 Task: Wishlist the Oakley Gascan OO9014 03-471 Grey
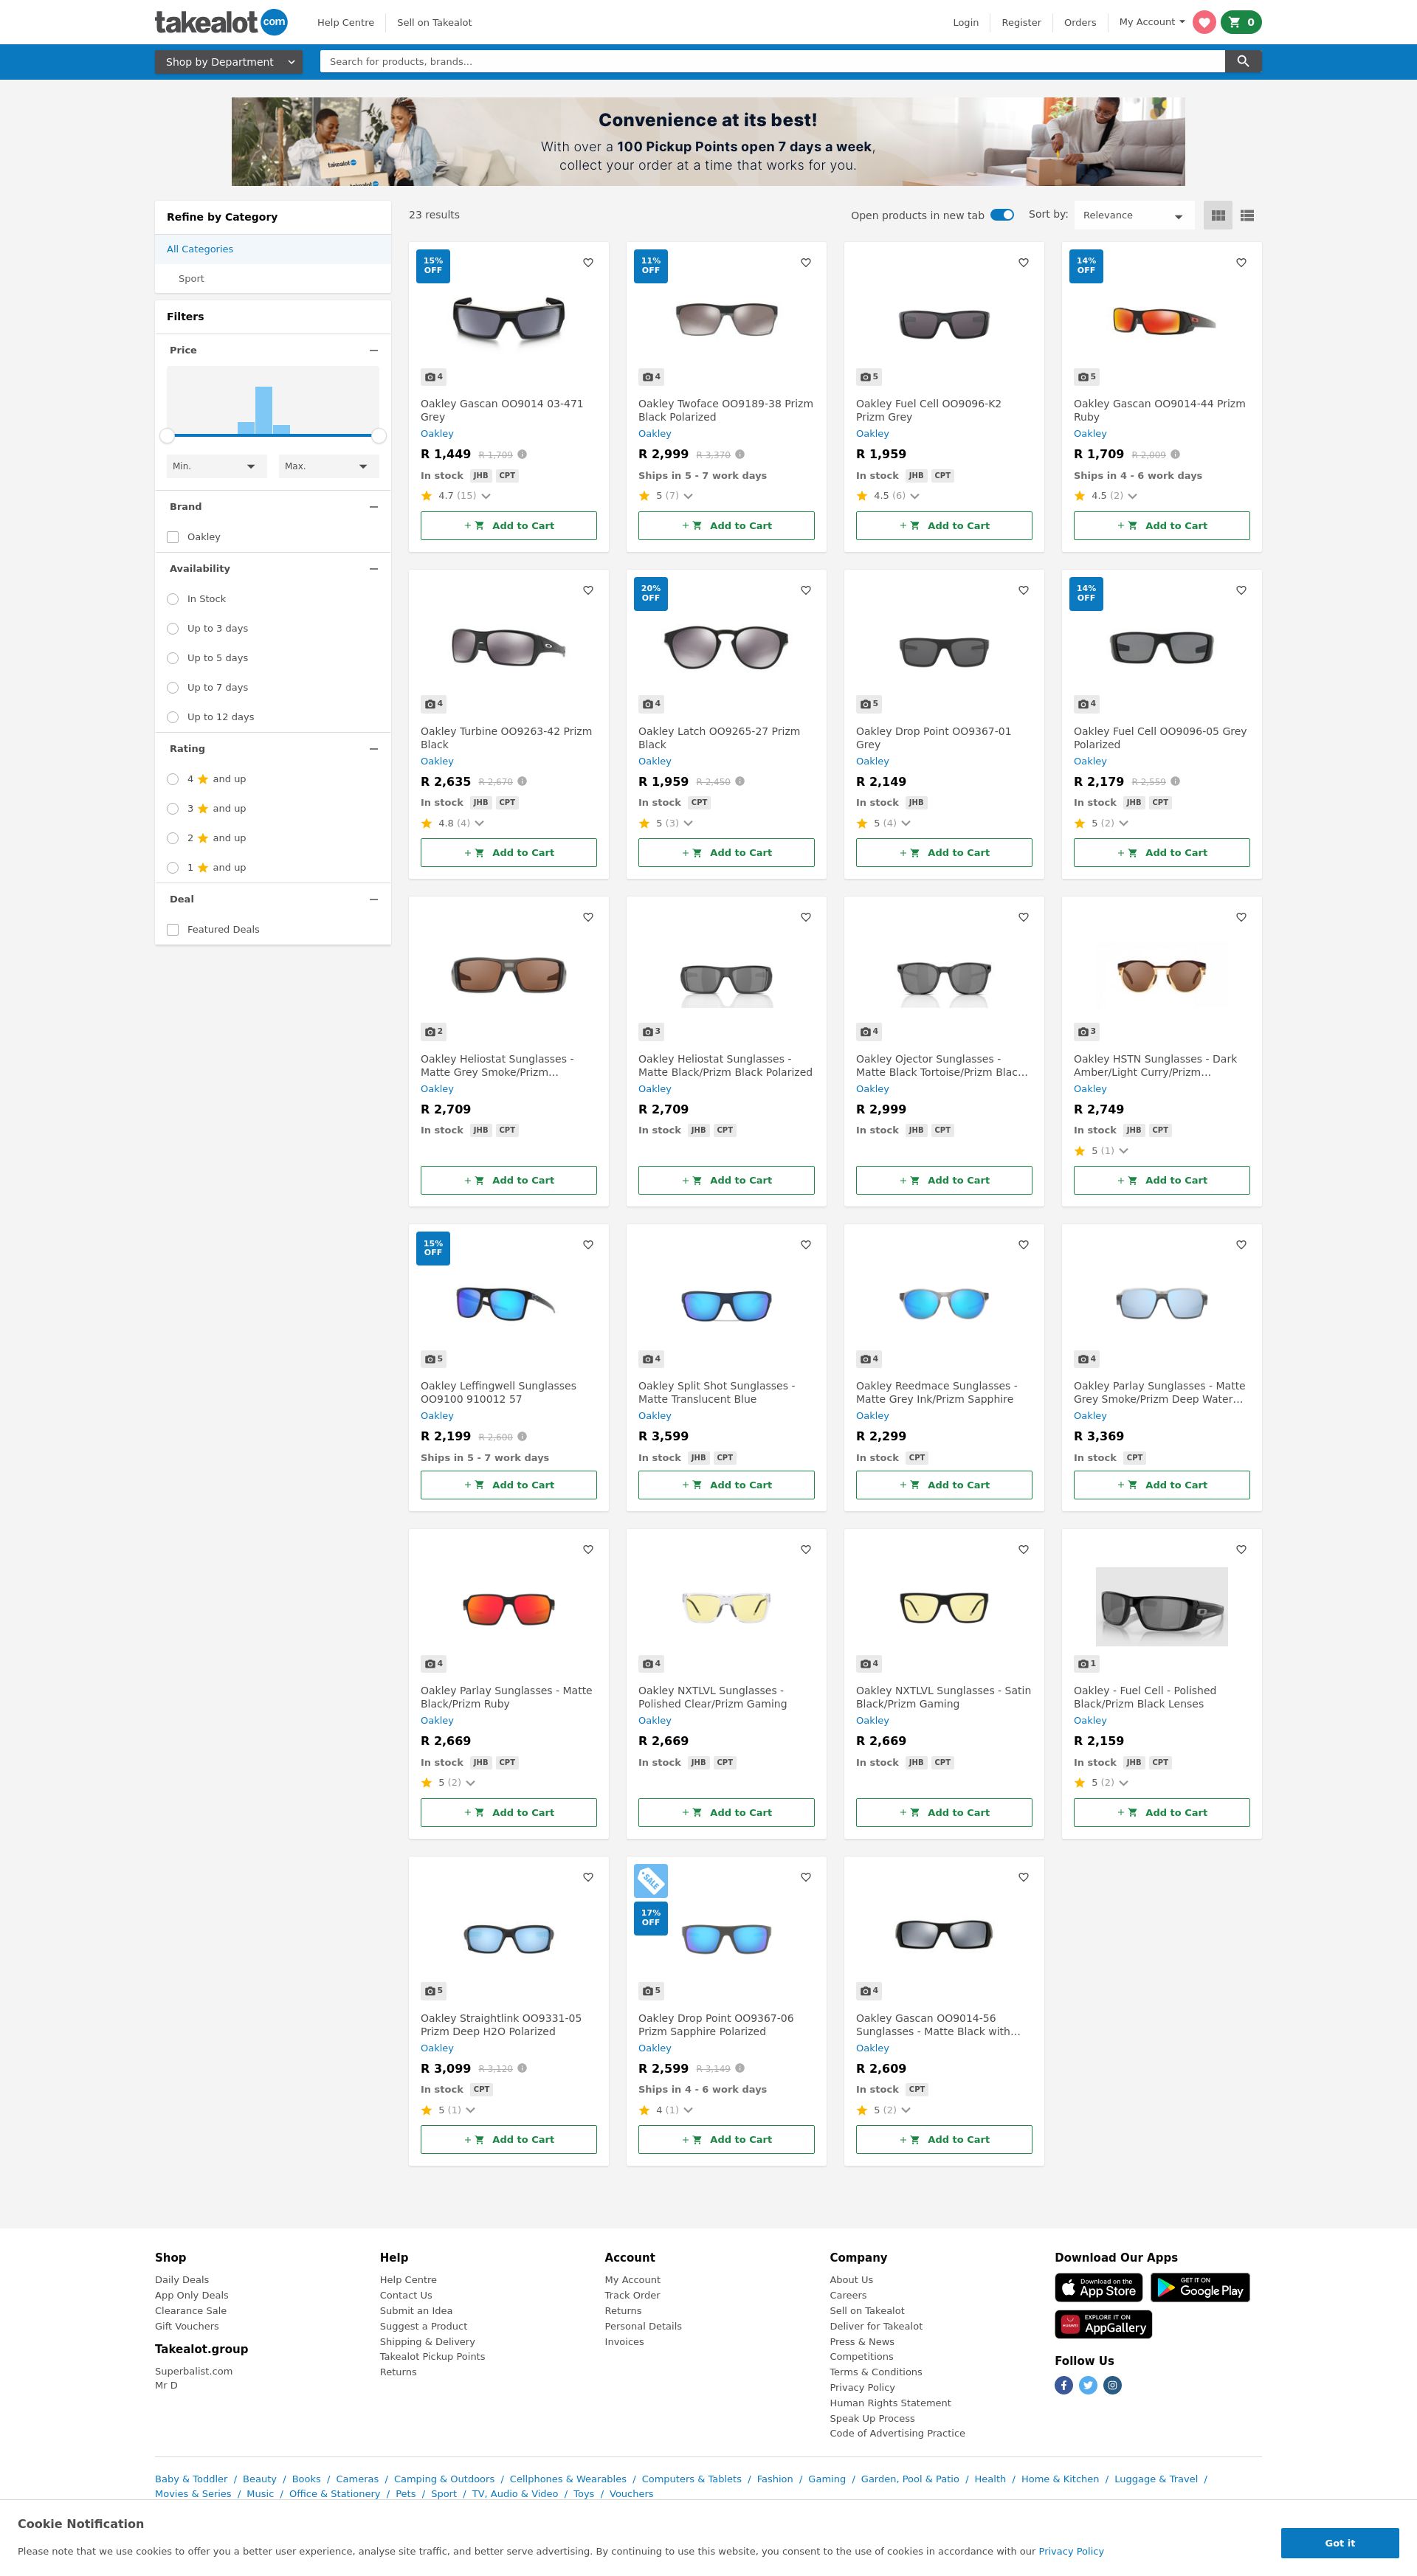click(x=588, y=263)
